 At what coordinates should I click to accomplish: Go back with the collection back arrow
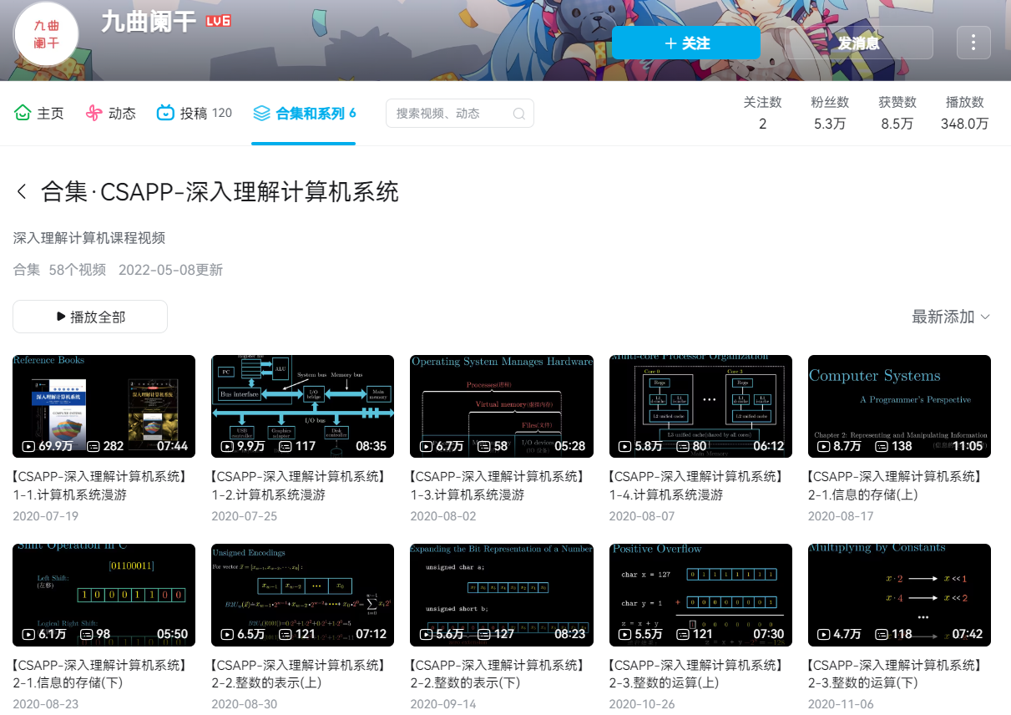pos(22,192)
